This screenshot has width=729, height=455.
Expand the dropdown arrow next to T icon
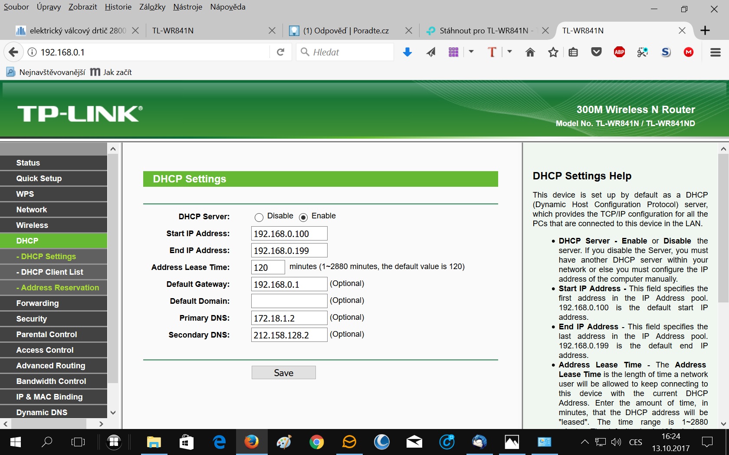509,52
